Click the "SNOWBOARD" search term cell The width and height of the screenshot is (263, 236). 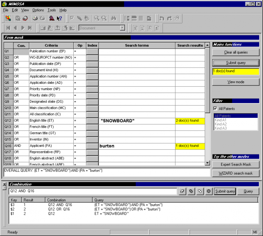click(137, 121)
